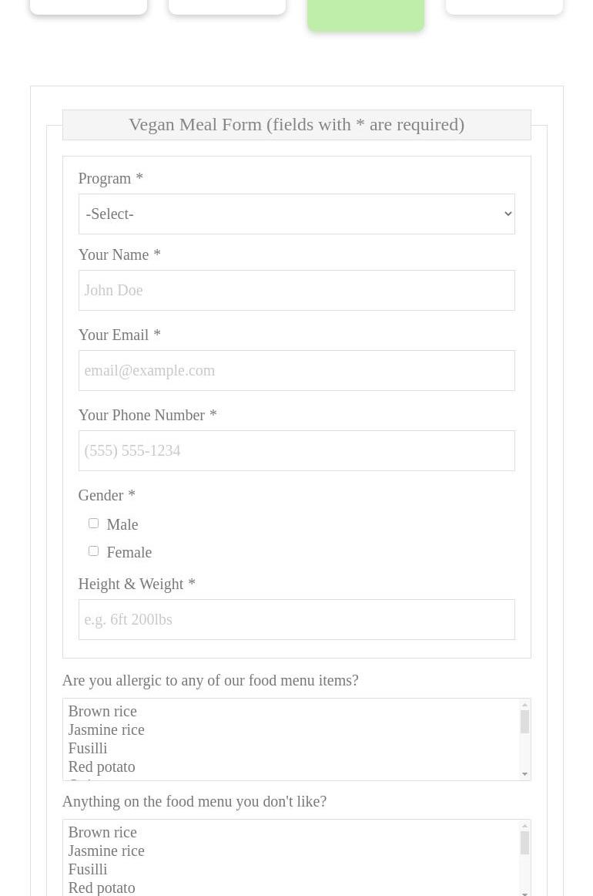
Task: Click the Height & Weight input
Action: (x=296, y=619)
